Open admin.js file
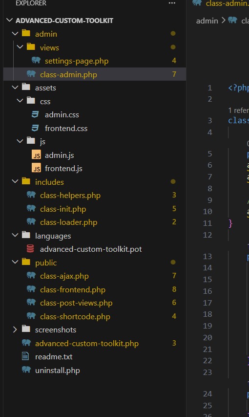This screenshot has height=417, width=249. [60, 155]
